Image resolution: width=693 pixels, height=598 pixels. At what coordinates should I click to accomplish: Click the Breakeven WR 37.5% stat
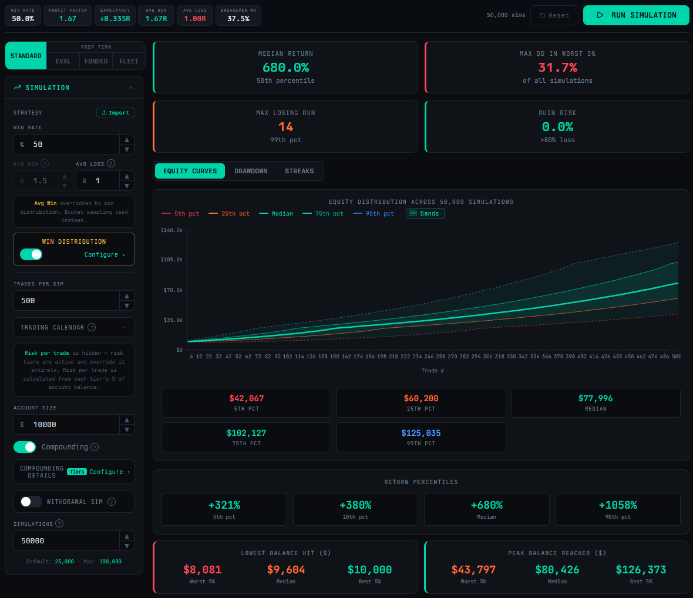coord(238,15)
